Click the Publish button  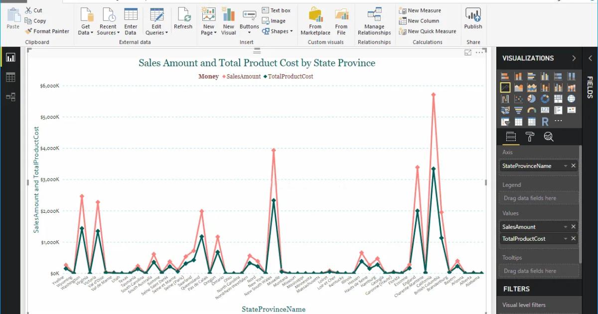click(472, 20)
